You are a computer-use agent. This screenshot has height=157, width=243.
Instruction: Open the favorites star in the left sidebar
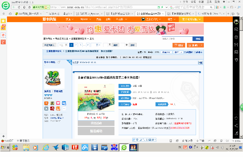pos(3,21)
